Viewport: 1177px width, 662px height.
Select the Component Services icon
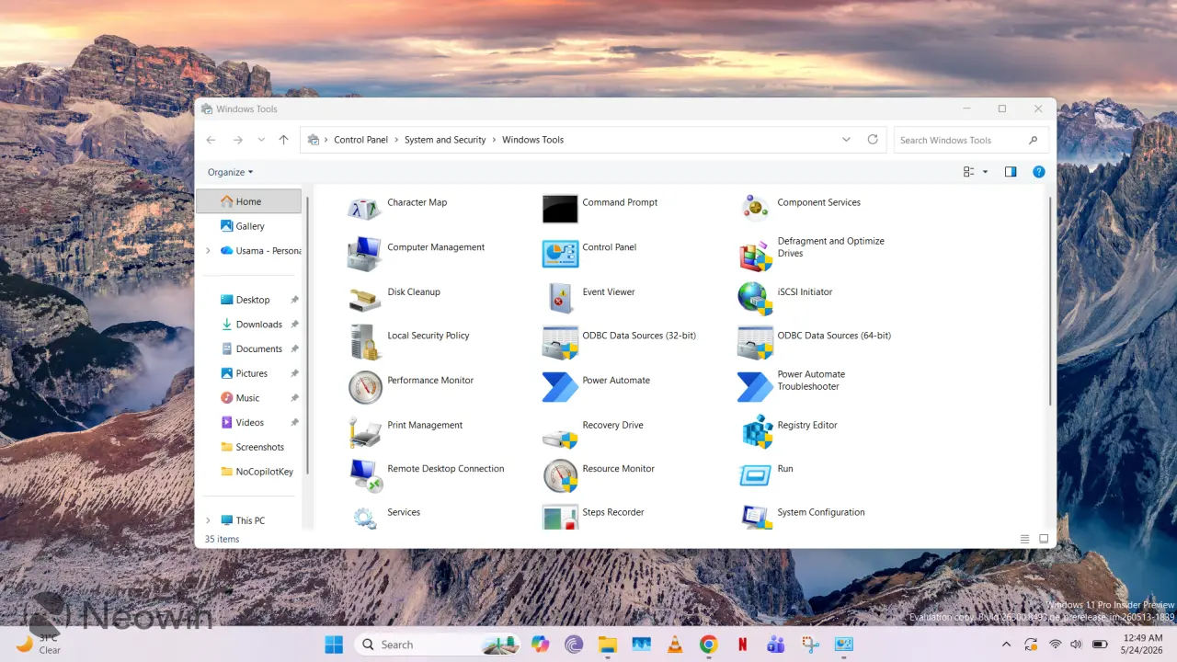pos(755,209)
